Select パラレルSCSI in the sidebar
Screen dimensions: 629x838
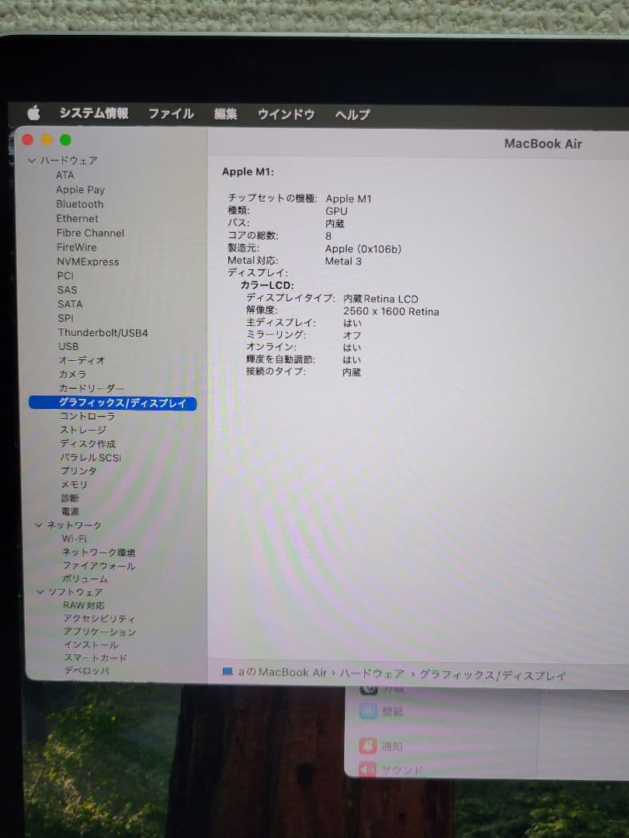(x=90, y=458)
